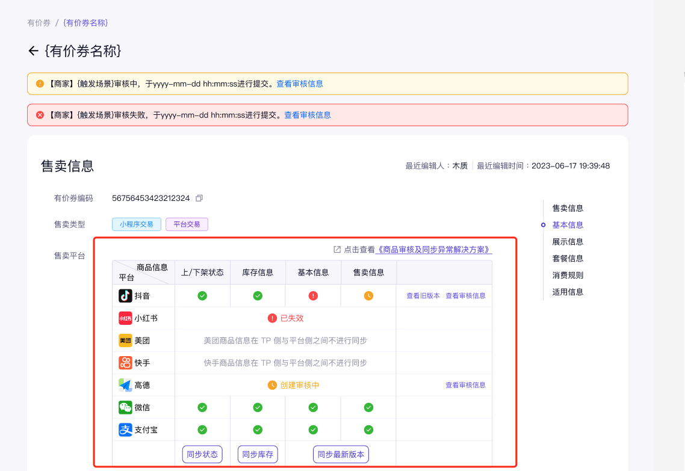Click the 同步库存 button
This screenshot has height=471, width=685.
click(258, 454)
